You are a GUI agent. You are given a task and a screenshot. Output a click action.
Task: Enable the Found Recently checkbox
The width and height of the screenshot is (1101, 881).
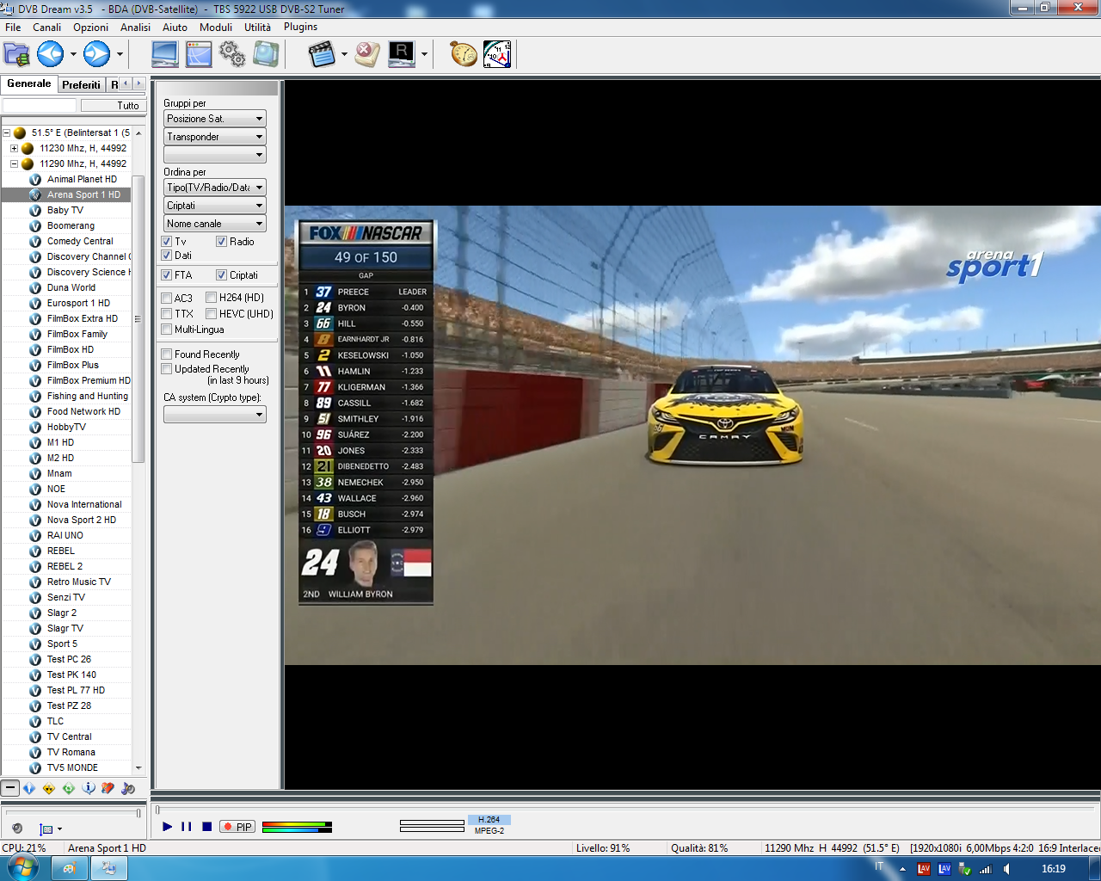(167, 354)
